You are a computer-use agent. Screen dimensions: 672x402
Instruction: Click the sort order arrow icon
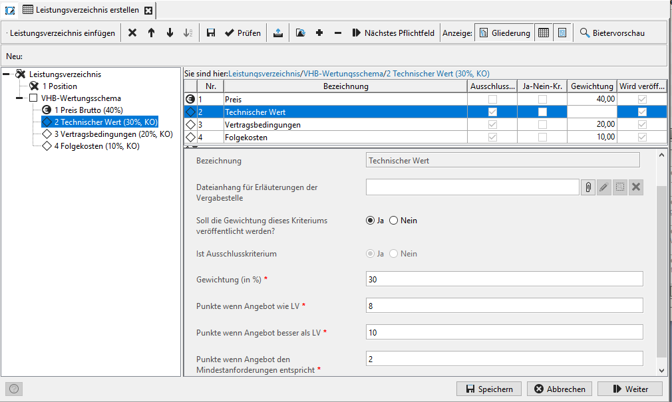pos(188,33)
